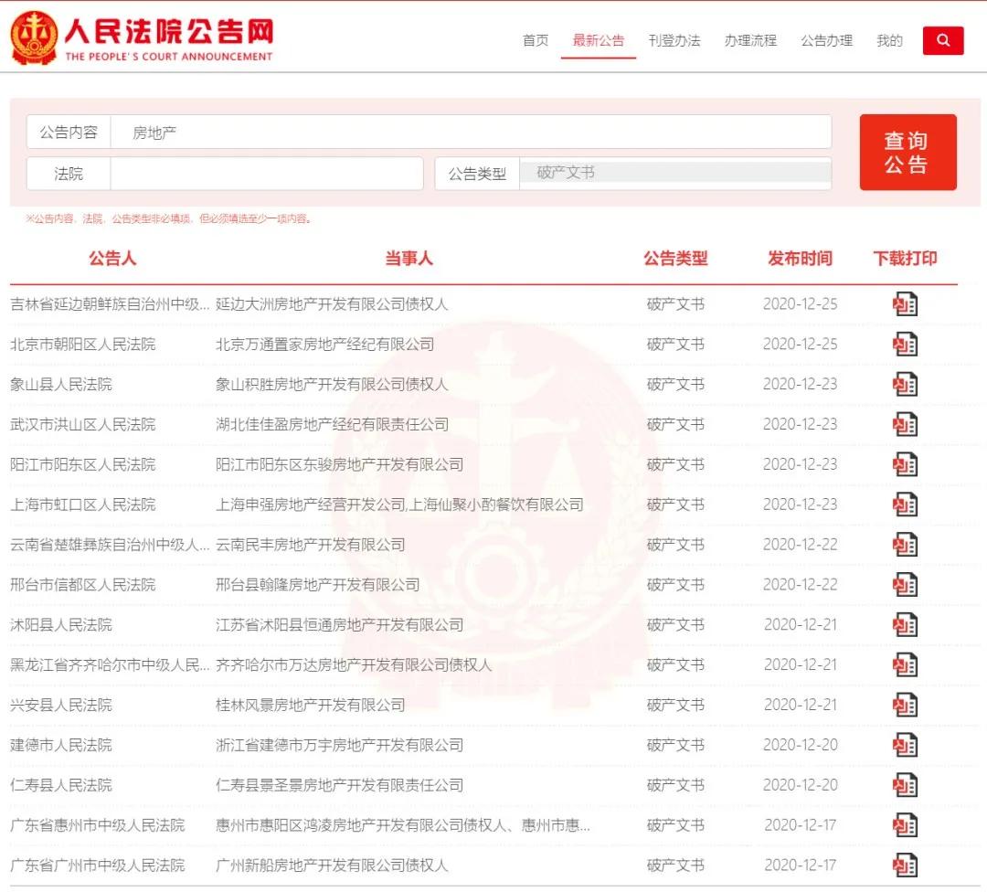
Task: Open the 公告类型 dropdown showing 破产文书
Action: (674, 173)
